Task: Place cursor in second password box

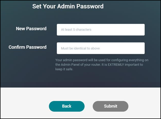Action: click(x=101, y=48)
